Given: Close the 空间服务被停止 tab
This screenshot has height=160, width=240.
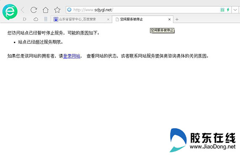Looking at the screenshot, I should point(169,19).
